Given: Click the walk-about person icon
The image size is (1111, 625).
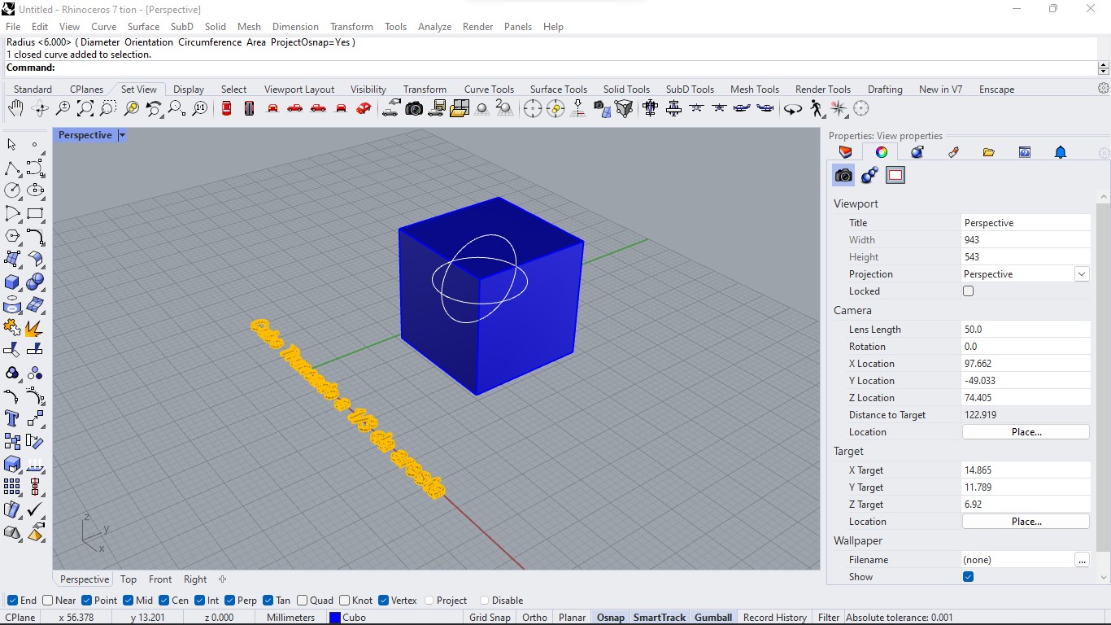Looking at the screenshot, I should (x=816, y=108).
